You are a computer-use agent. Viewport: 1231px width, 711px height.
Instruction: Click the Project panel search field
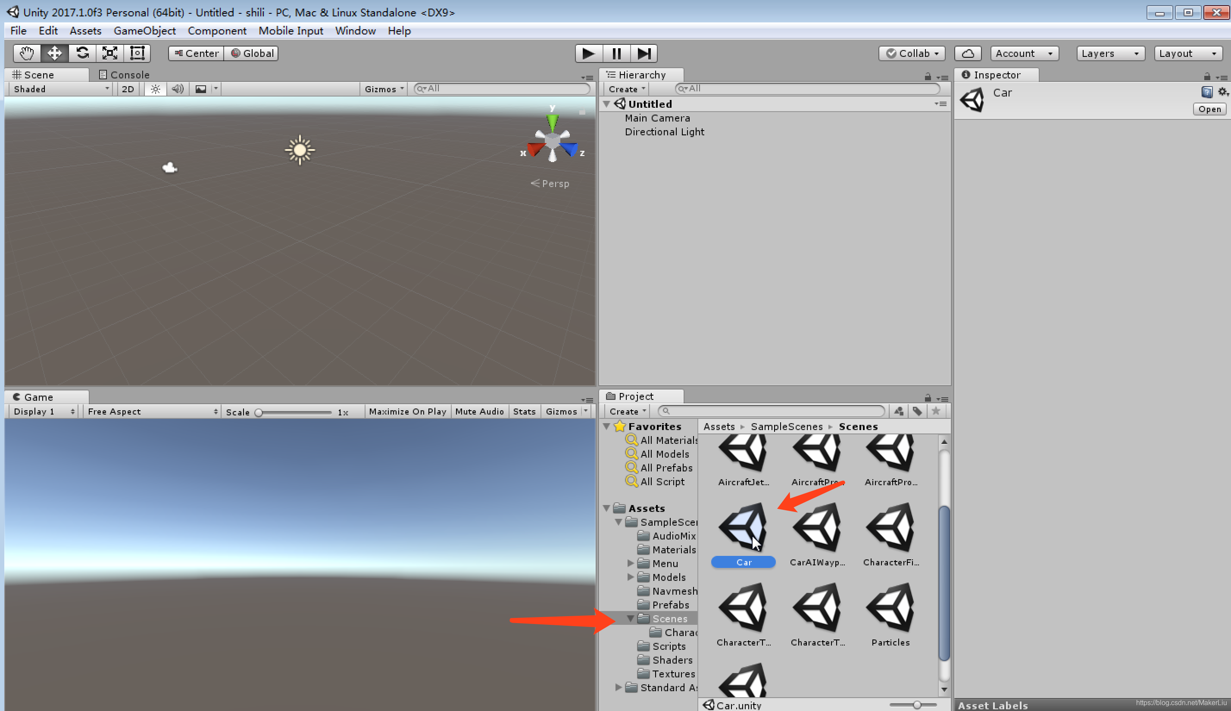point(771,411)
